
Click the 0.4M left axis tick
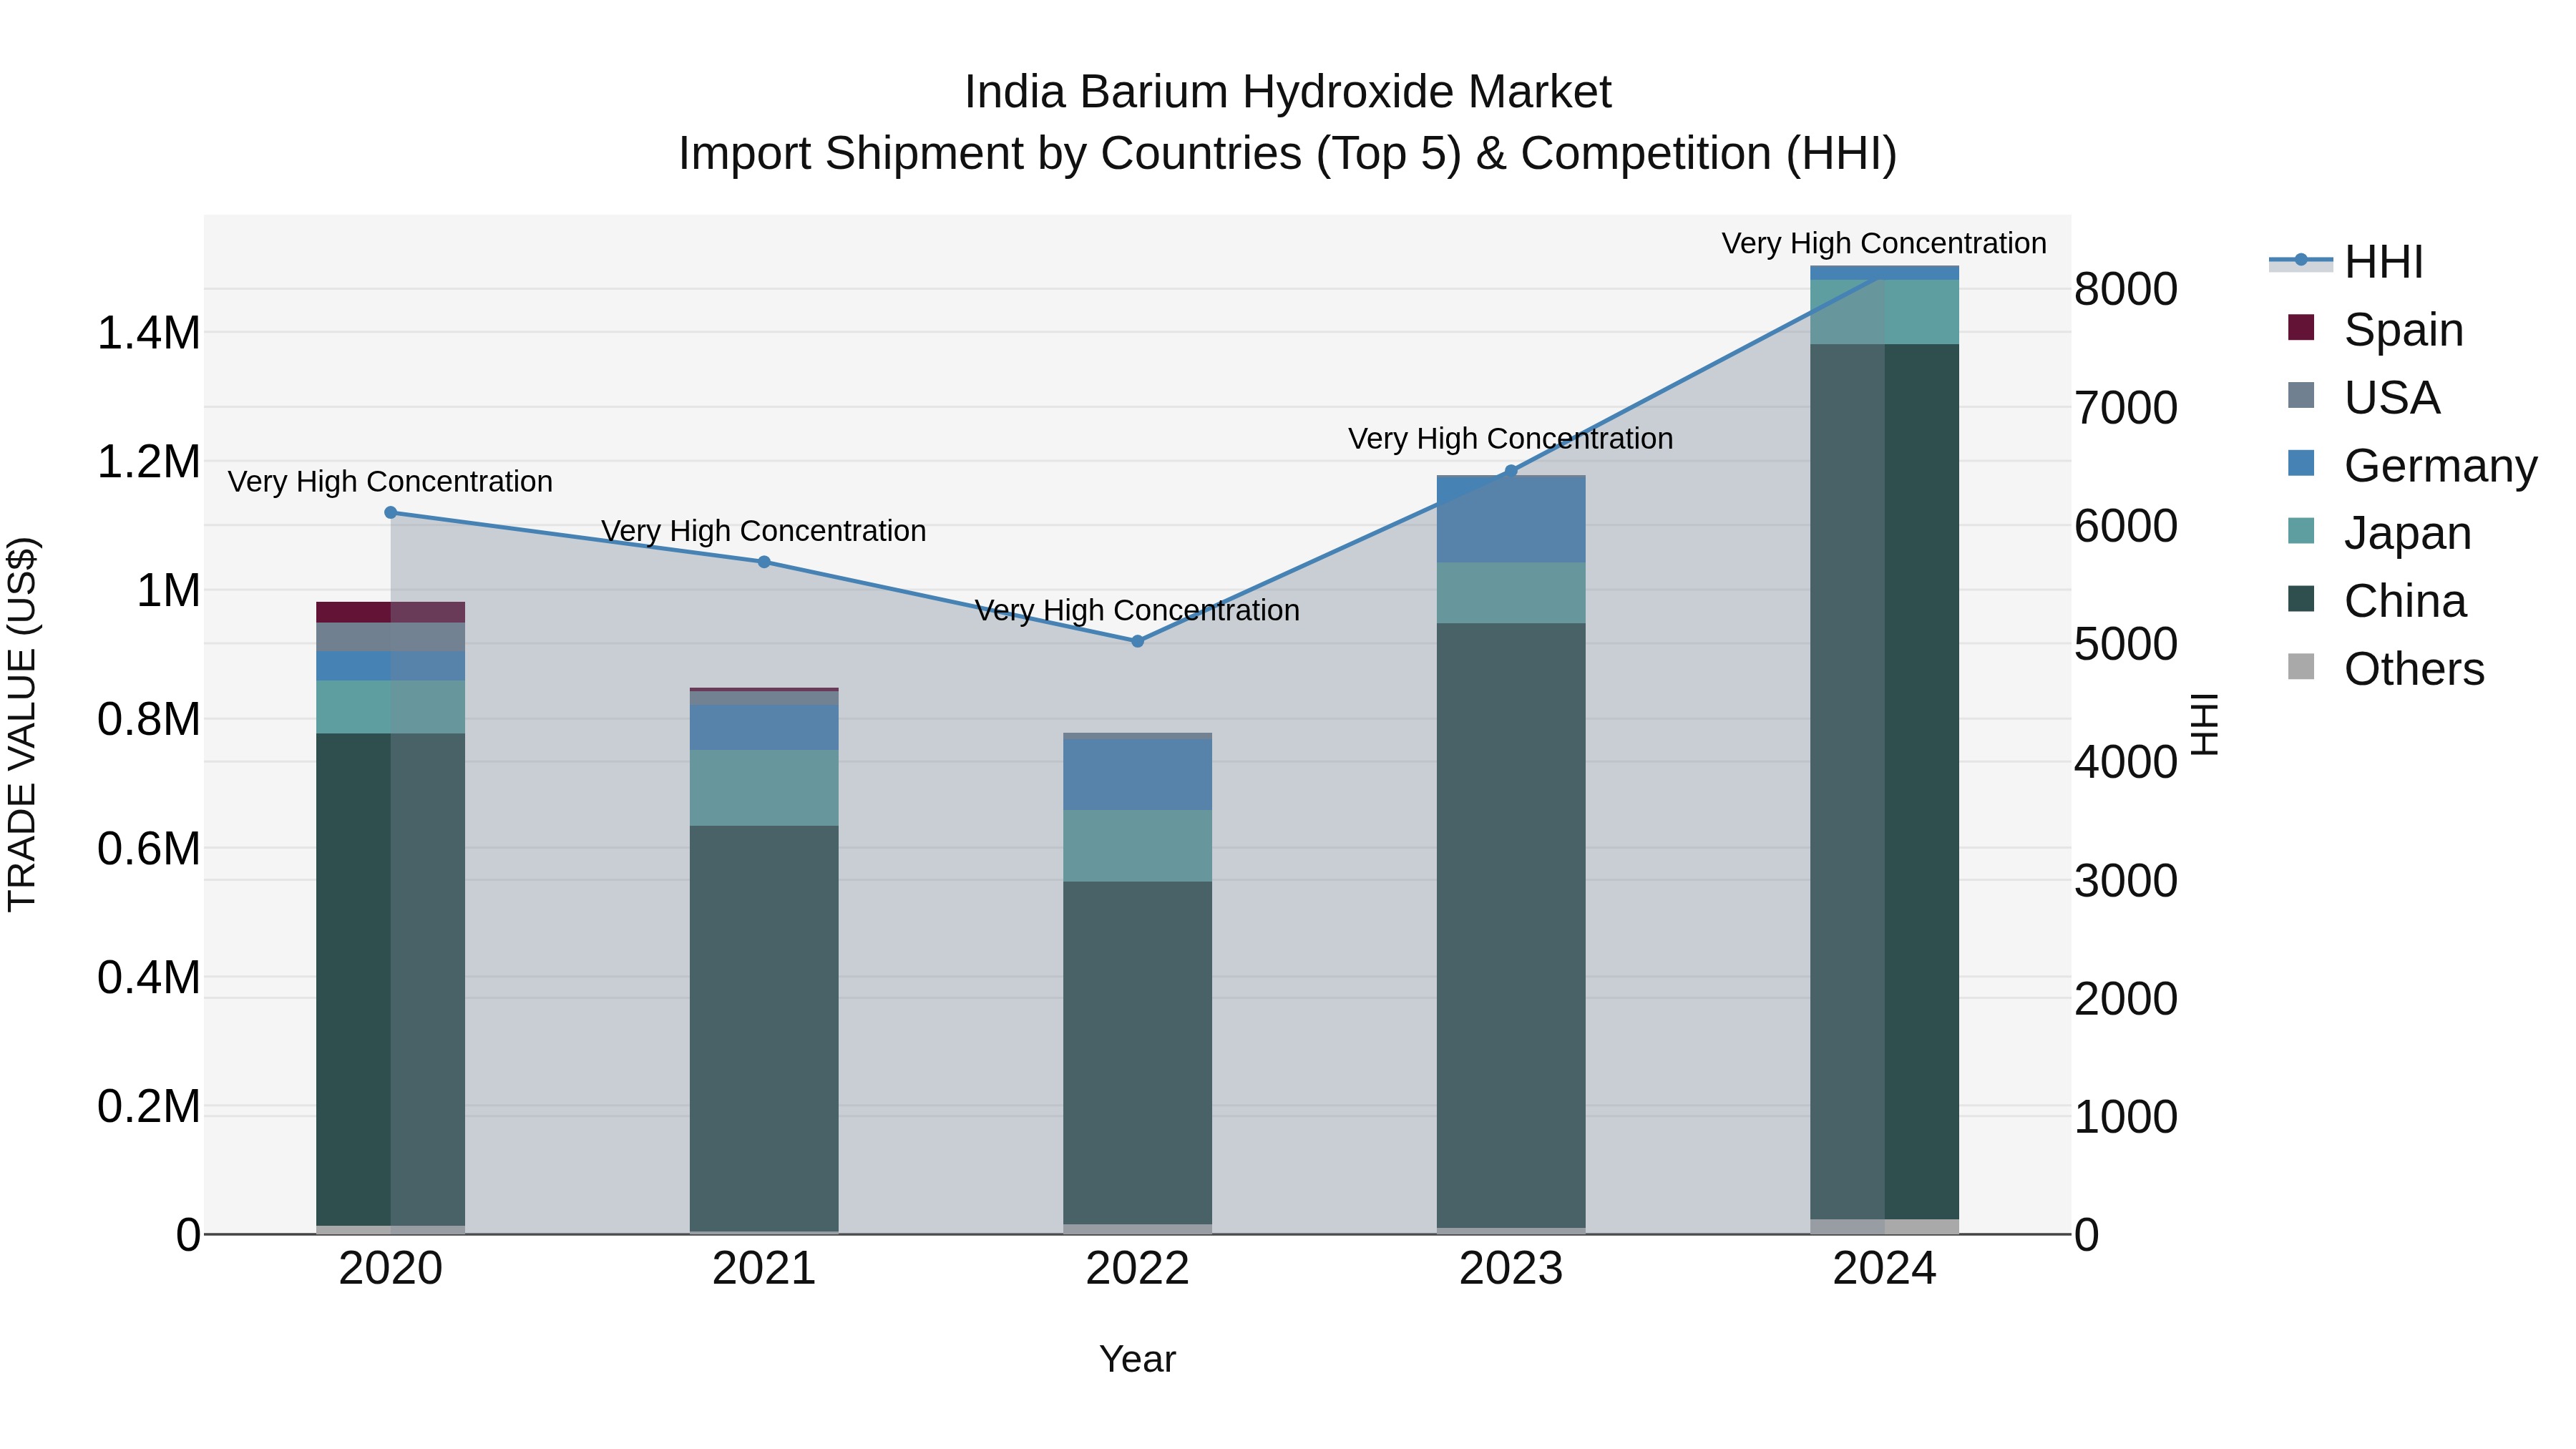pos(148,978)
